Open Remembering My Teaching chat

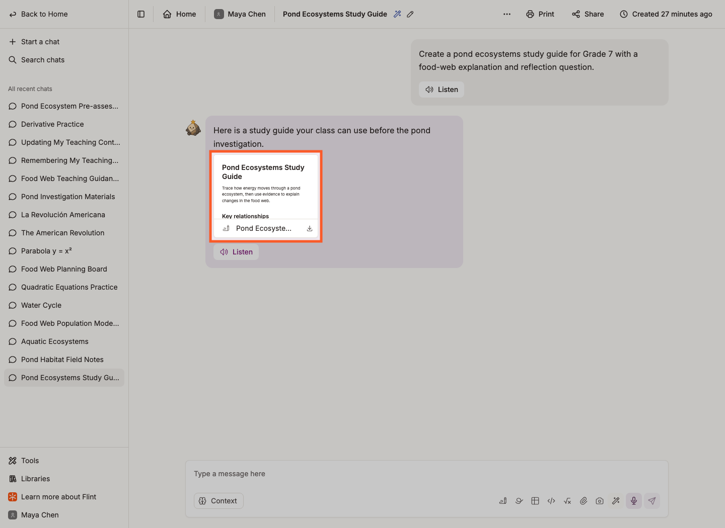(64, 160)
